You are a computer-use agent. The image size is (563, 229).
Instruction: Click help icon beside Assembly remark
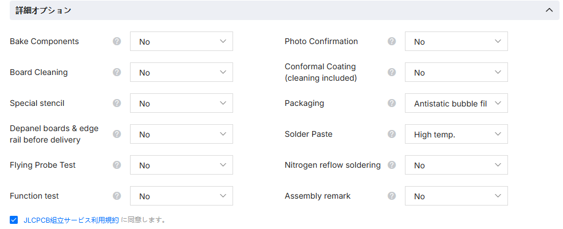pyautogui.click(x=392, y=196)
